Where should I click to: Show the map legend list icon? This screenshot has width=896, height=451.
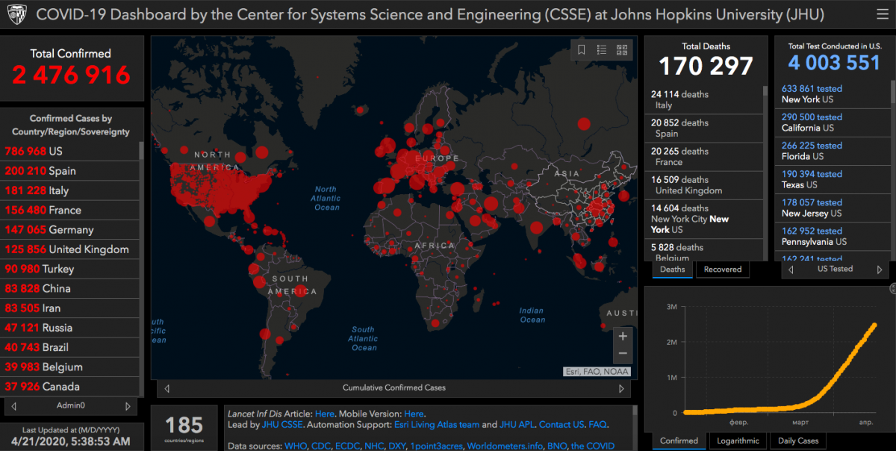[602, 50]
